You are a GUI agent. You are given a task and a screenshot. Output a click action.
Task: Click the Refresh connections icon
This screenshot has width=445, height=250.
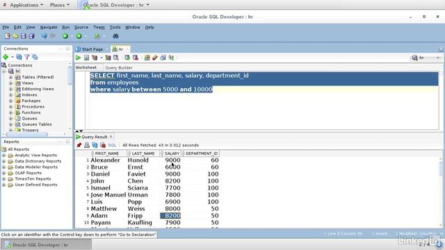tap(19, 57)
